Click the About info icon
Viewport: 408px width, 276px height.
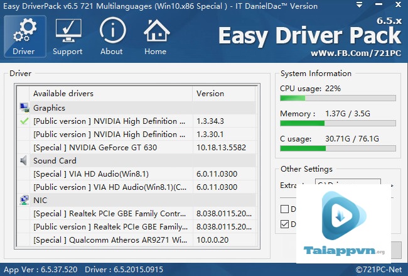click(111, 30)
